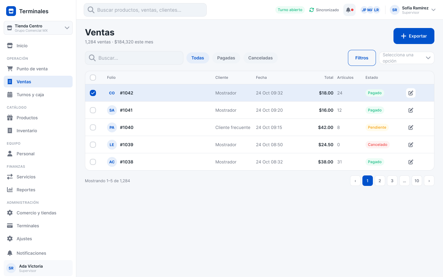Switch to the Canceladas filter tab
Image resolution: width=443 pixels, height=277 pixels.
click(261, 58)
